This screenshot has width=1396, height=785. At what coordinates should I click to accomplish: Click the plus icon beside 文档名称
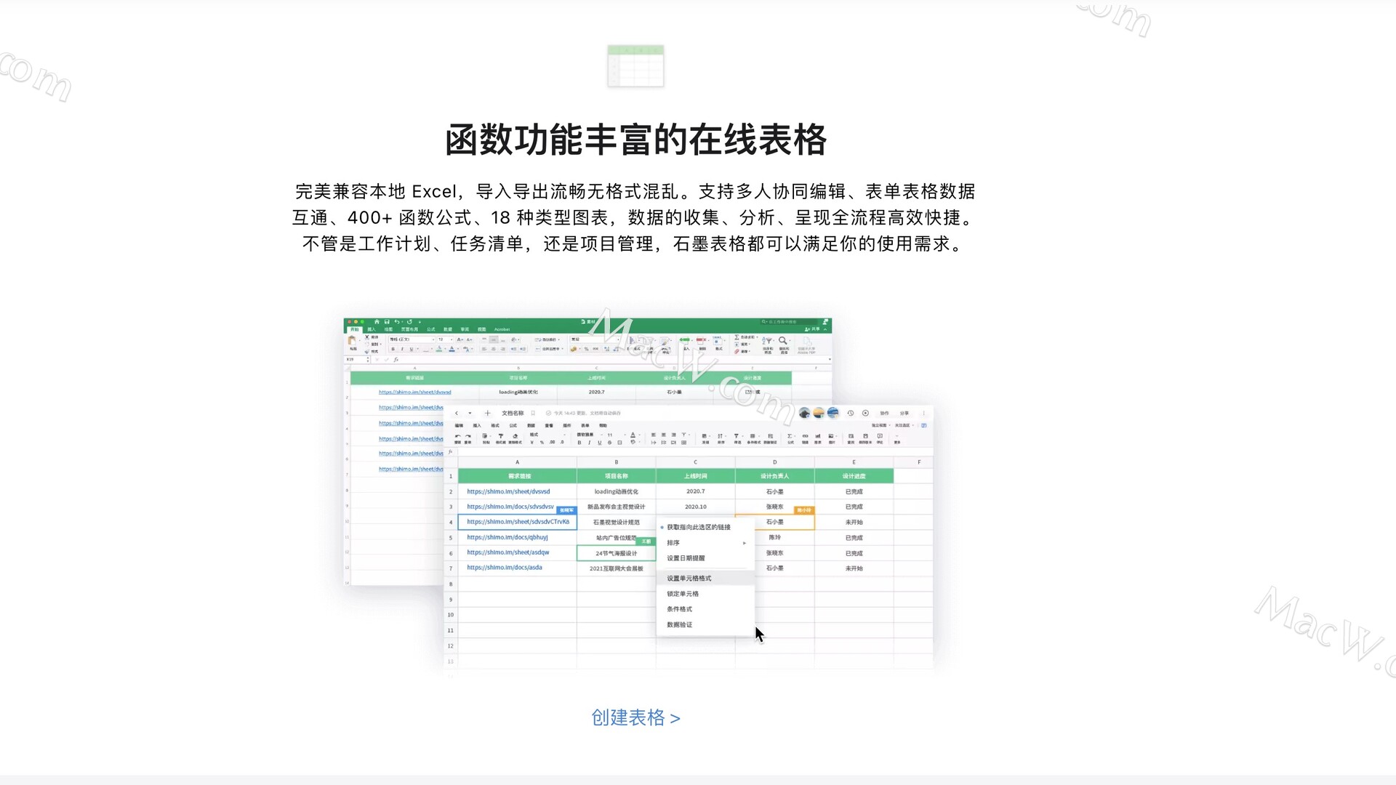(487, 413)
